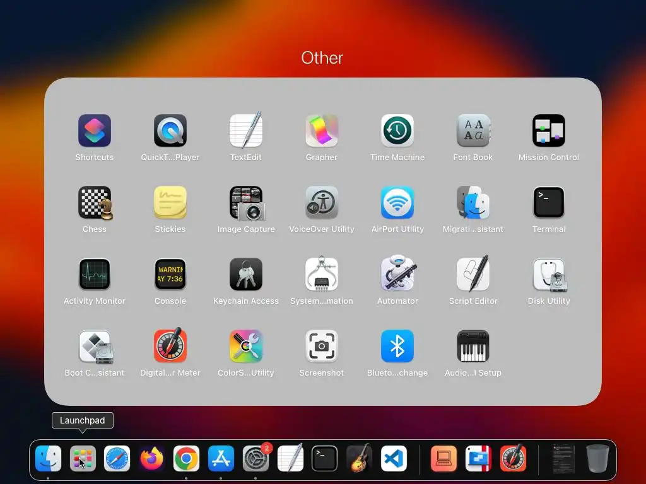This screenshot has width=646, height=484.
Task: Launch Time Machine
Action: tap(397, 131)
